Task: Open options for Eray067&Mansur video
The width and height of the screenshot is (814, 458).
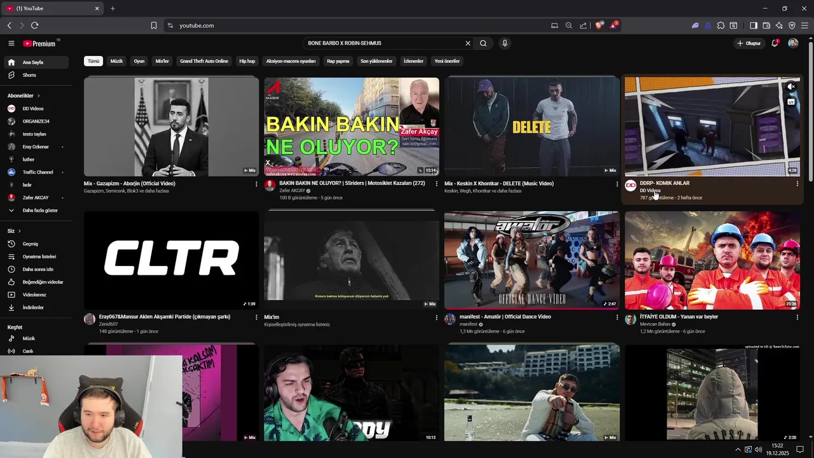Action: click(256, 317)
